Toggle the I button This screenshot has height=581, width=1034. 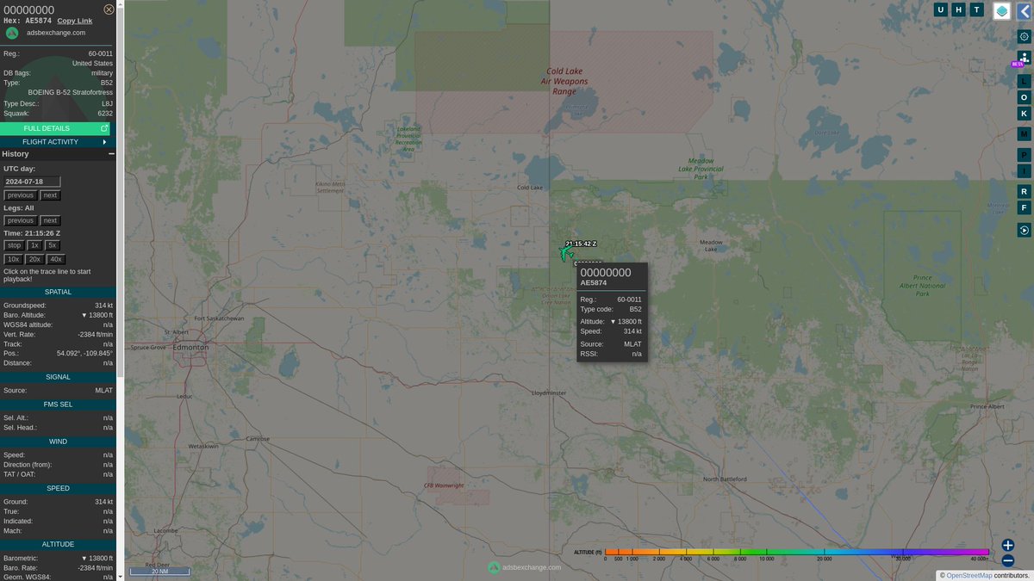click(x=1024, y=171)
